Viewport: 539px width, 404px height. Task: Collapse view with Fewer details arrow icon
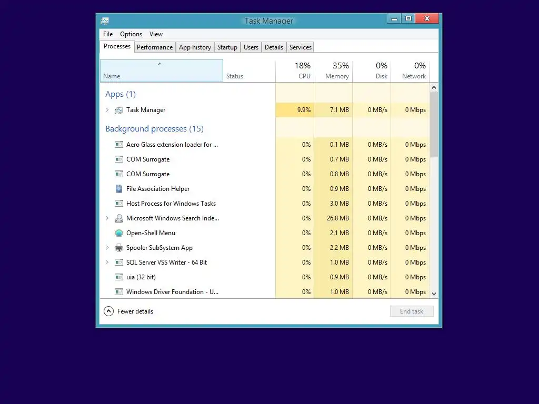pyautogui.click(x=108, y=311)
